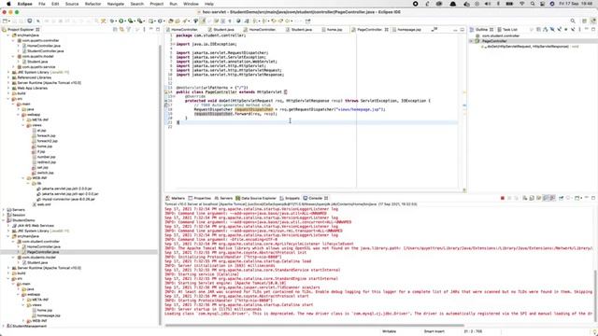The width and height of the screenshot is (598, 336).
Task: Click the Wi-Fi status icon
Action: [x=522, y=4]
